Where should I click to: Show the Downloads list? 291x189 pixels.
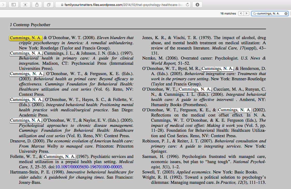pos(197,5)
